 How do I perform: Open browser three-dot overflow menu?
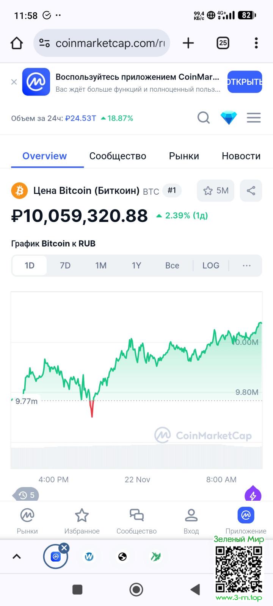click(x=256, y=43)
